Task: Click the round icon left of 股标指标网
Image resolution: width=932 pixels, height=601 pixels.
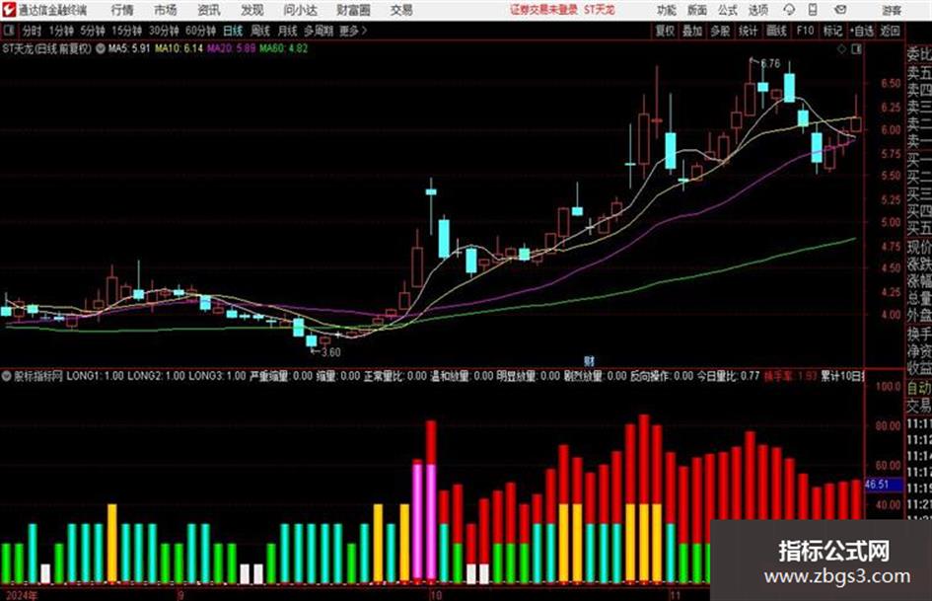Action: (7, 376)
